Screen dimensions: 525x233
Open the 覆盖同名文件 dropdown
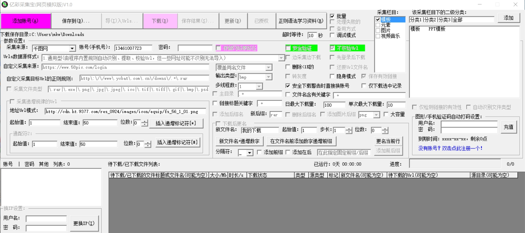[x=269, y=67]
